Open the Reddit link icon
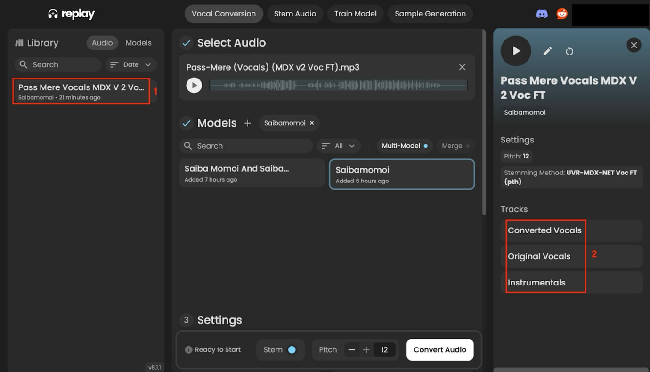 click(x=562, y=14)
